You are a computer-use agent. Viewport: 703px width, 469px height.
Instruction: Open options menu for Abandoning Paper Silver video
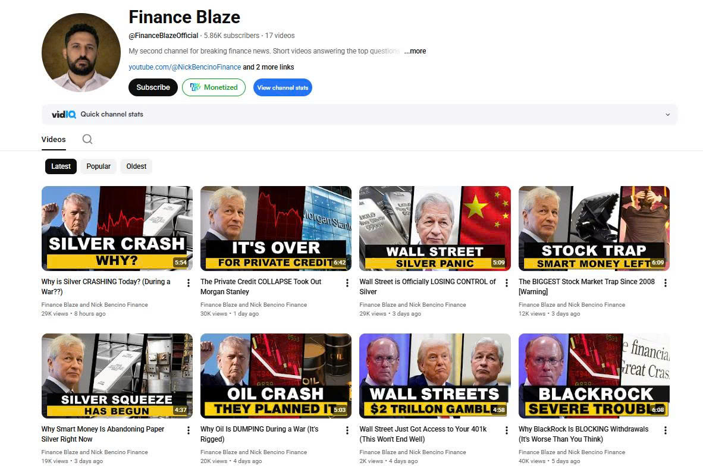[189, 430]
